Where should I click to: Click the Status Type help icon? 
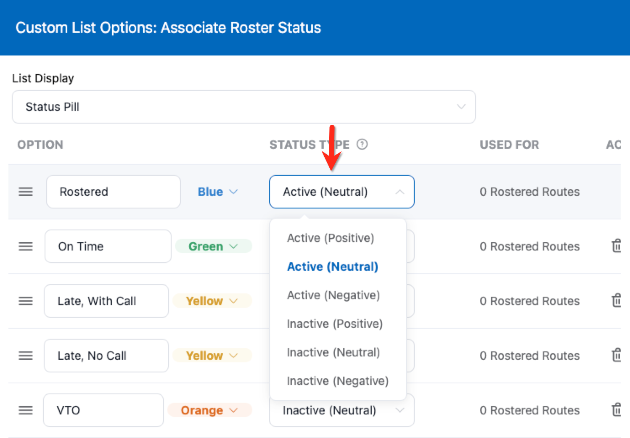[x=362, y=145]
